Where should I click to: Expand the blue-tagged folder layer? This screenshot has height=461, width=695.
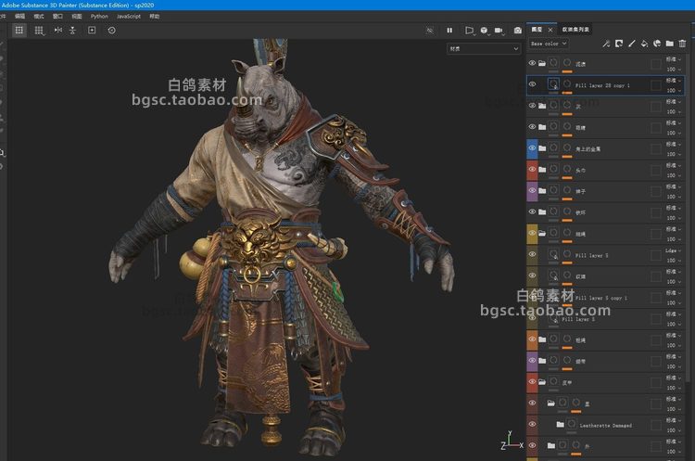(x=542, y=148)
